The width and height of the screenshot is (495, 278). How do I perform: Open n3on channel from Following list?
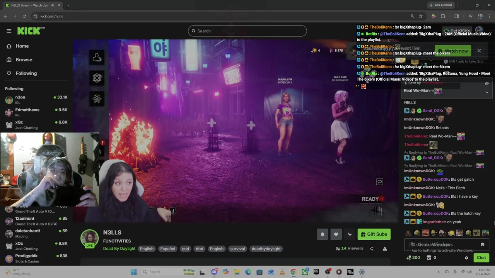pos(36,100)
